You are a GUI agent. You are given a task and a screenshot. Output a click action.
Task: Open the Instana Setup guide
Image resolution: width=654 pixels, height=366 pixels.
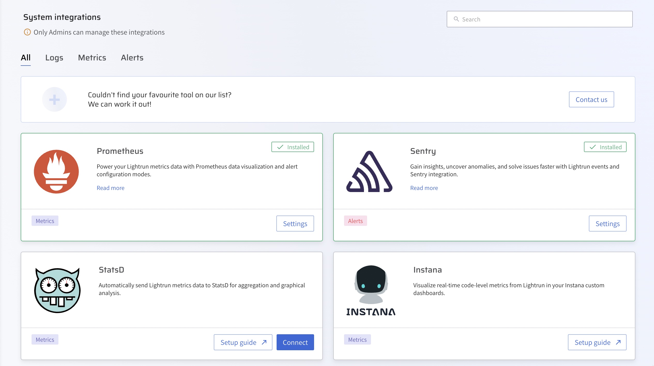pyautogui.click(x=597, y=342)
